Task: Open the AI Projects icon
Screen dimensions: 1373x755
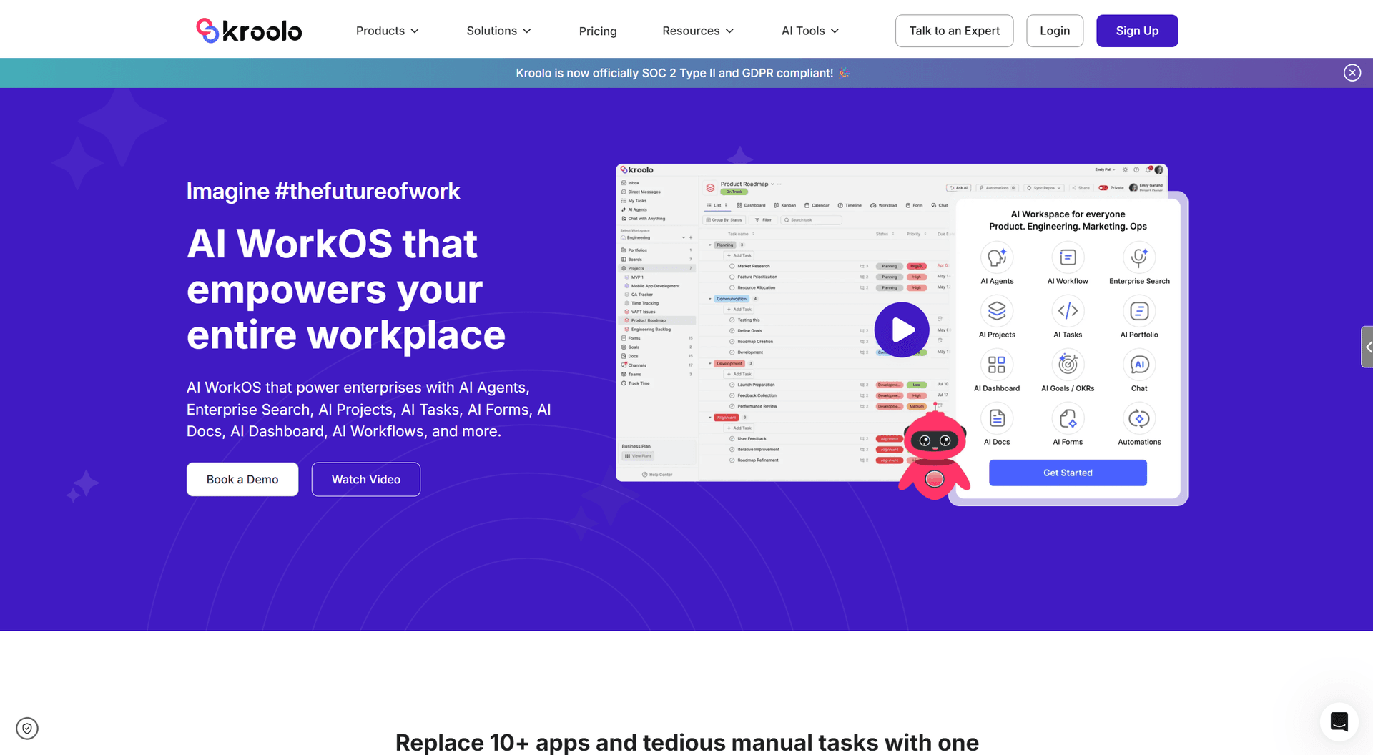Action: (x=997, y=311)
